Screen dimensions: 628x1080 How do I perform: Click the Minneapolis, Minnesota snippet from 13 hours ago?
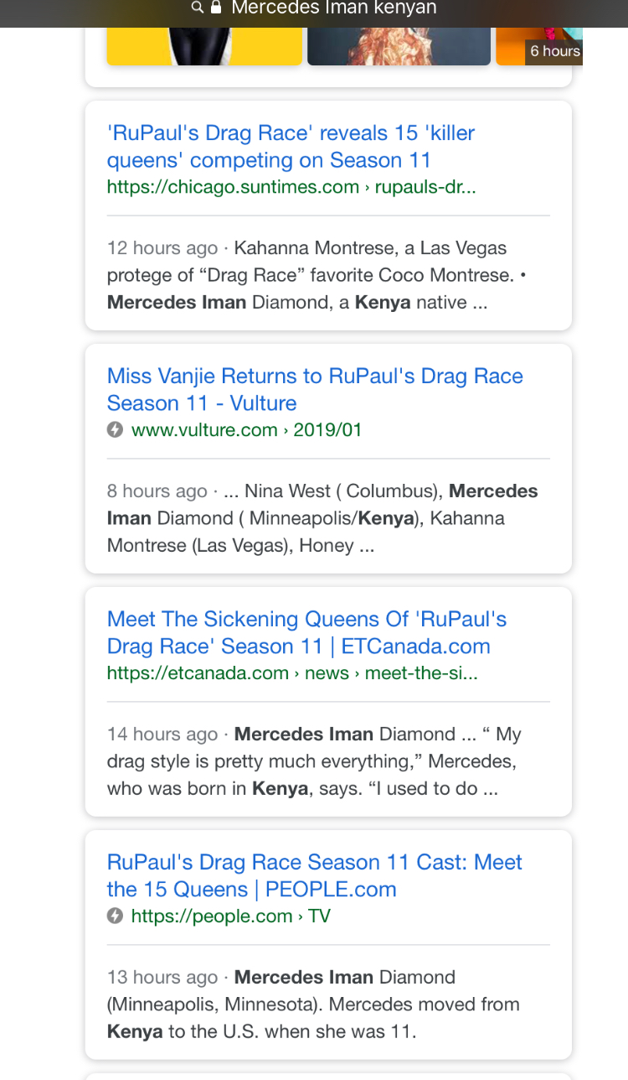(x=313, y=1005)
